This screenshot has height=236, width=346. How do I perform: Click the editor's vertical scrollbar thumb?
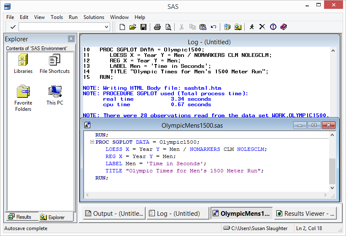pyautogui.click(x=332, y=171)
